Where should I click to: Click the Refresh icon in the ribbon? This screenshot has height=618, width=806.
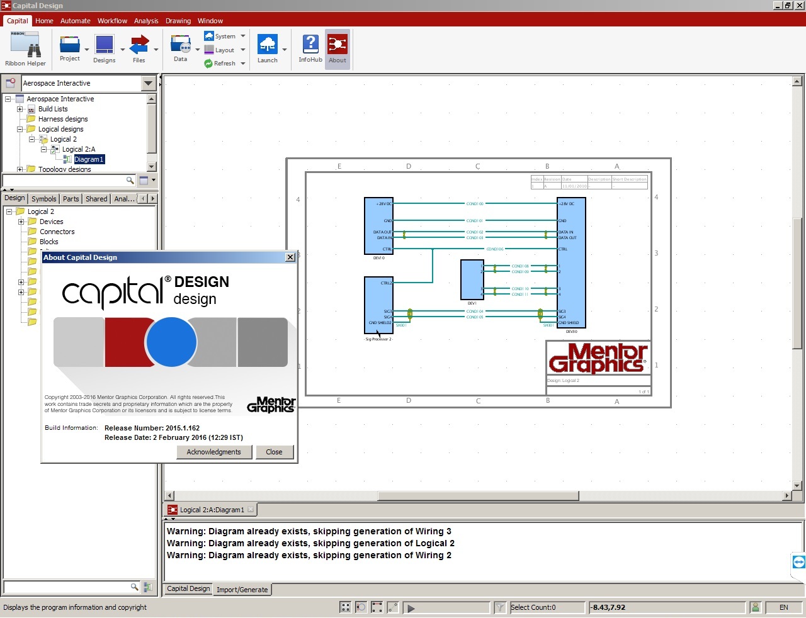coord(208,64)
